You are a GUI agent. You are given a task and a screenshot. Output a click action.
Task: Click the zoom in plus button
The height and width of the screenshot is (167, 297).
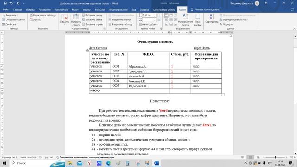[x=287, y=157]
